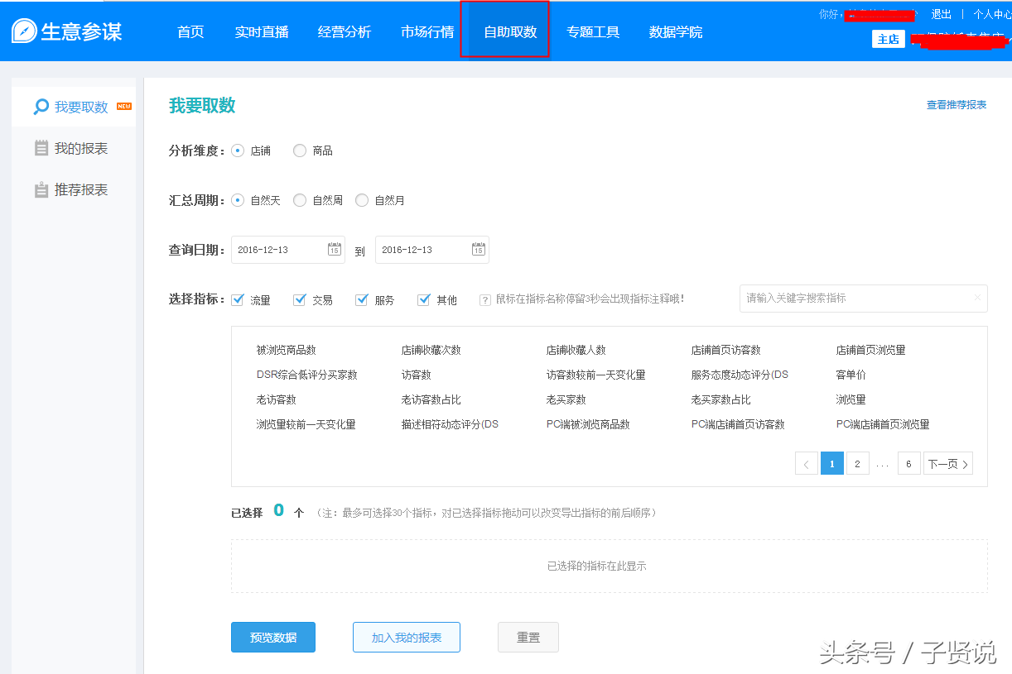Select the 商品 analysis dimension radio button
1012x674 pixels.
click(298, 150)
